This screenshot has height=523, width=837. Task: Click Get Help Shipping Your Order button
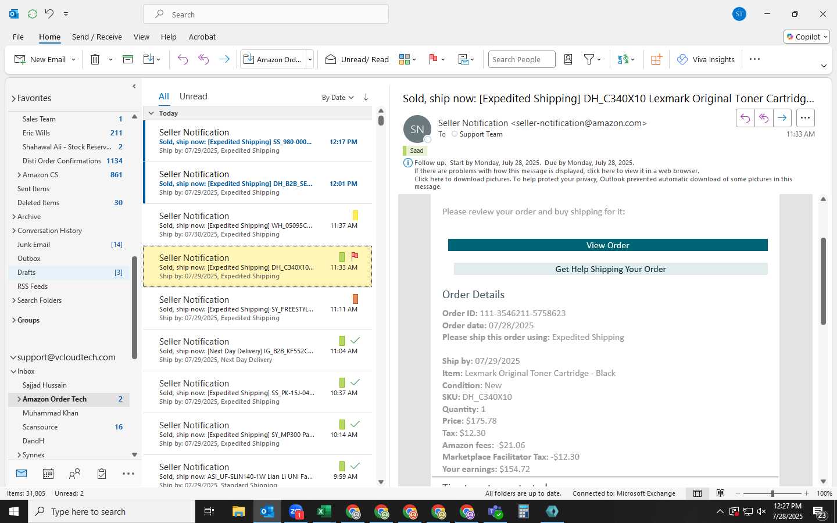click(x=610, y=269)
